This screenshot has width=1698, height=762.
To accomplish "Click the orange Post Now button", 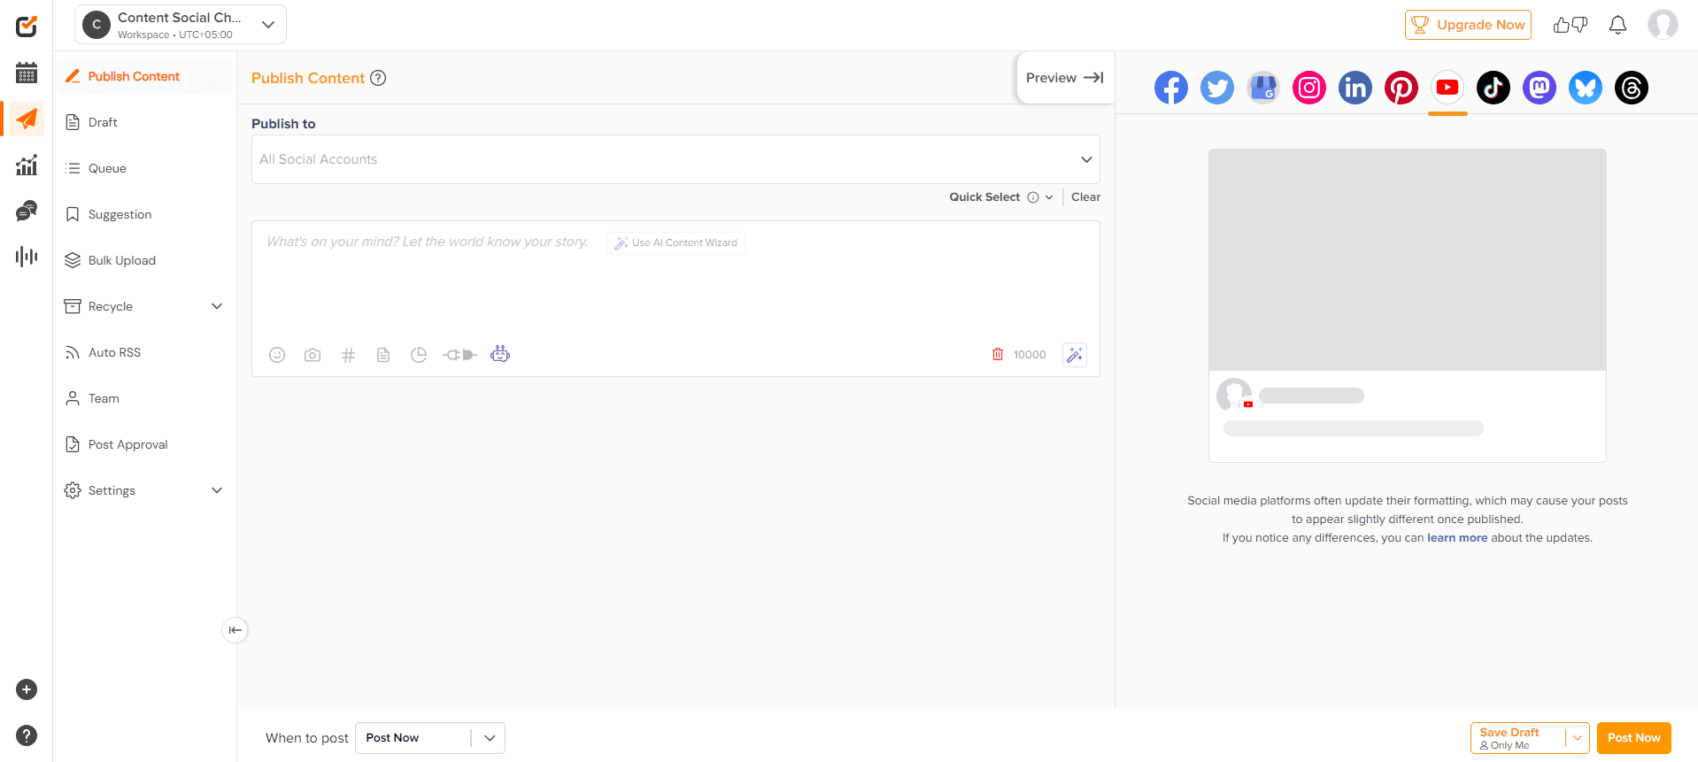I will [x=1633, y=738].
